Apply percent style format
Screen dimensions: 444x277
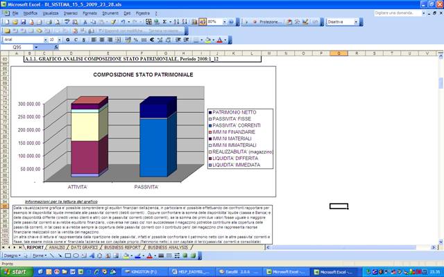click(136, 40)
